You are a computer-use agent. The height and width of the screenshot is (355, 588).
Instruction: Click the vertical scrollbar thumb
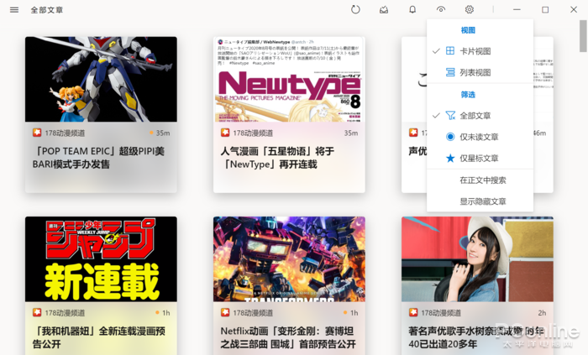583,36
